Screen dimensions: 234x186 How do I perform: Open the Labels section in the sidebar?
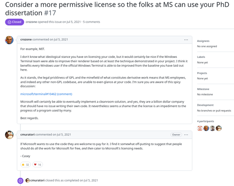click(201, 57)
